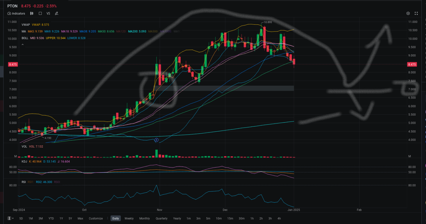Switch to the Daily interval
Screen dimensions: 426x224
(x=116, y=218)
